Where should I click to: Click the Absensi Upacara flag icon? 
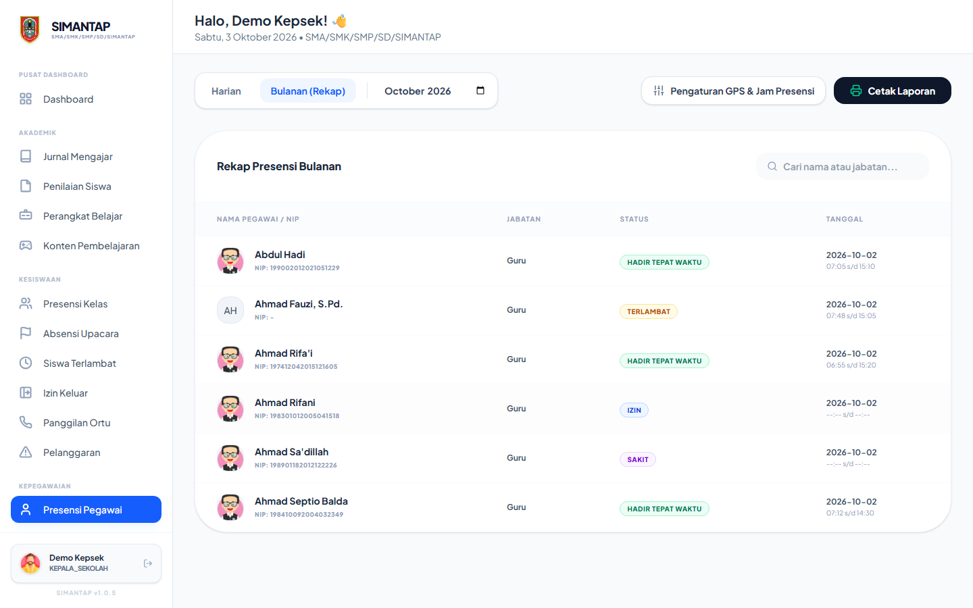tap(26, 334)
